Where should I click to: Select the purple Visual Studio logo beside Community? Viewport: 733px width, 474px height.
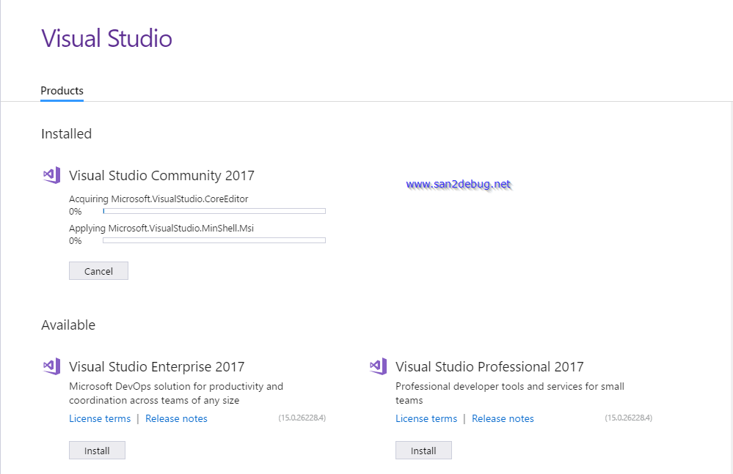(51, 175)
